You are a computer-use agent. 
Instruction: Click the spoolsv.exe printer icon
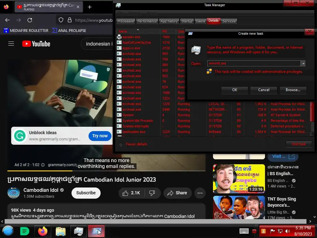[119, 37]
